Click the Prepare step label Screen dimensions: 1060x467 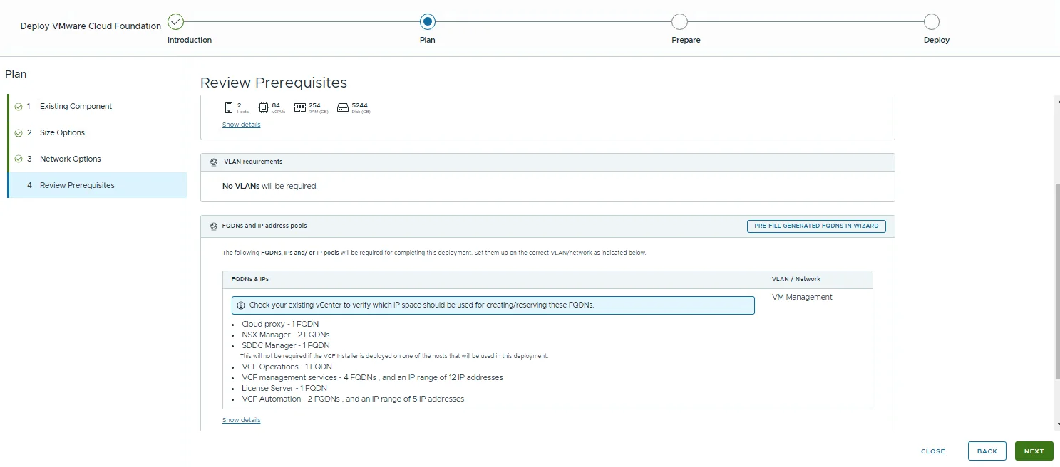pyautogui.click(x=686, y=40)
